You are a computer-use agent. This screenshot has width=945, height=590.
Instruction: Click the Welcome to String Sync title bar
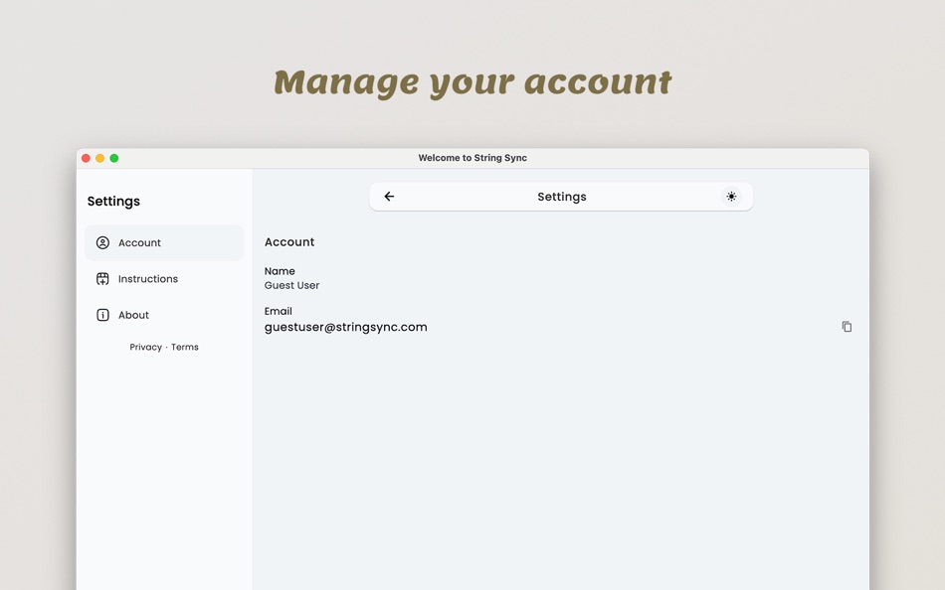[x=472, y=157]
